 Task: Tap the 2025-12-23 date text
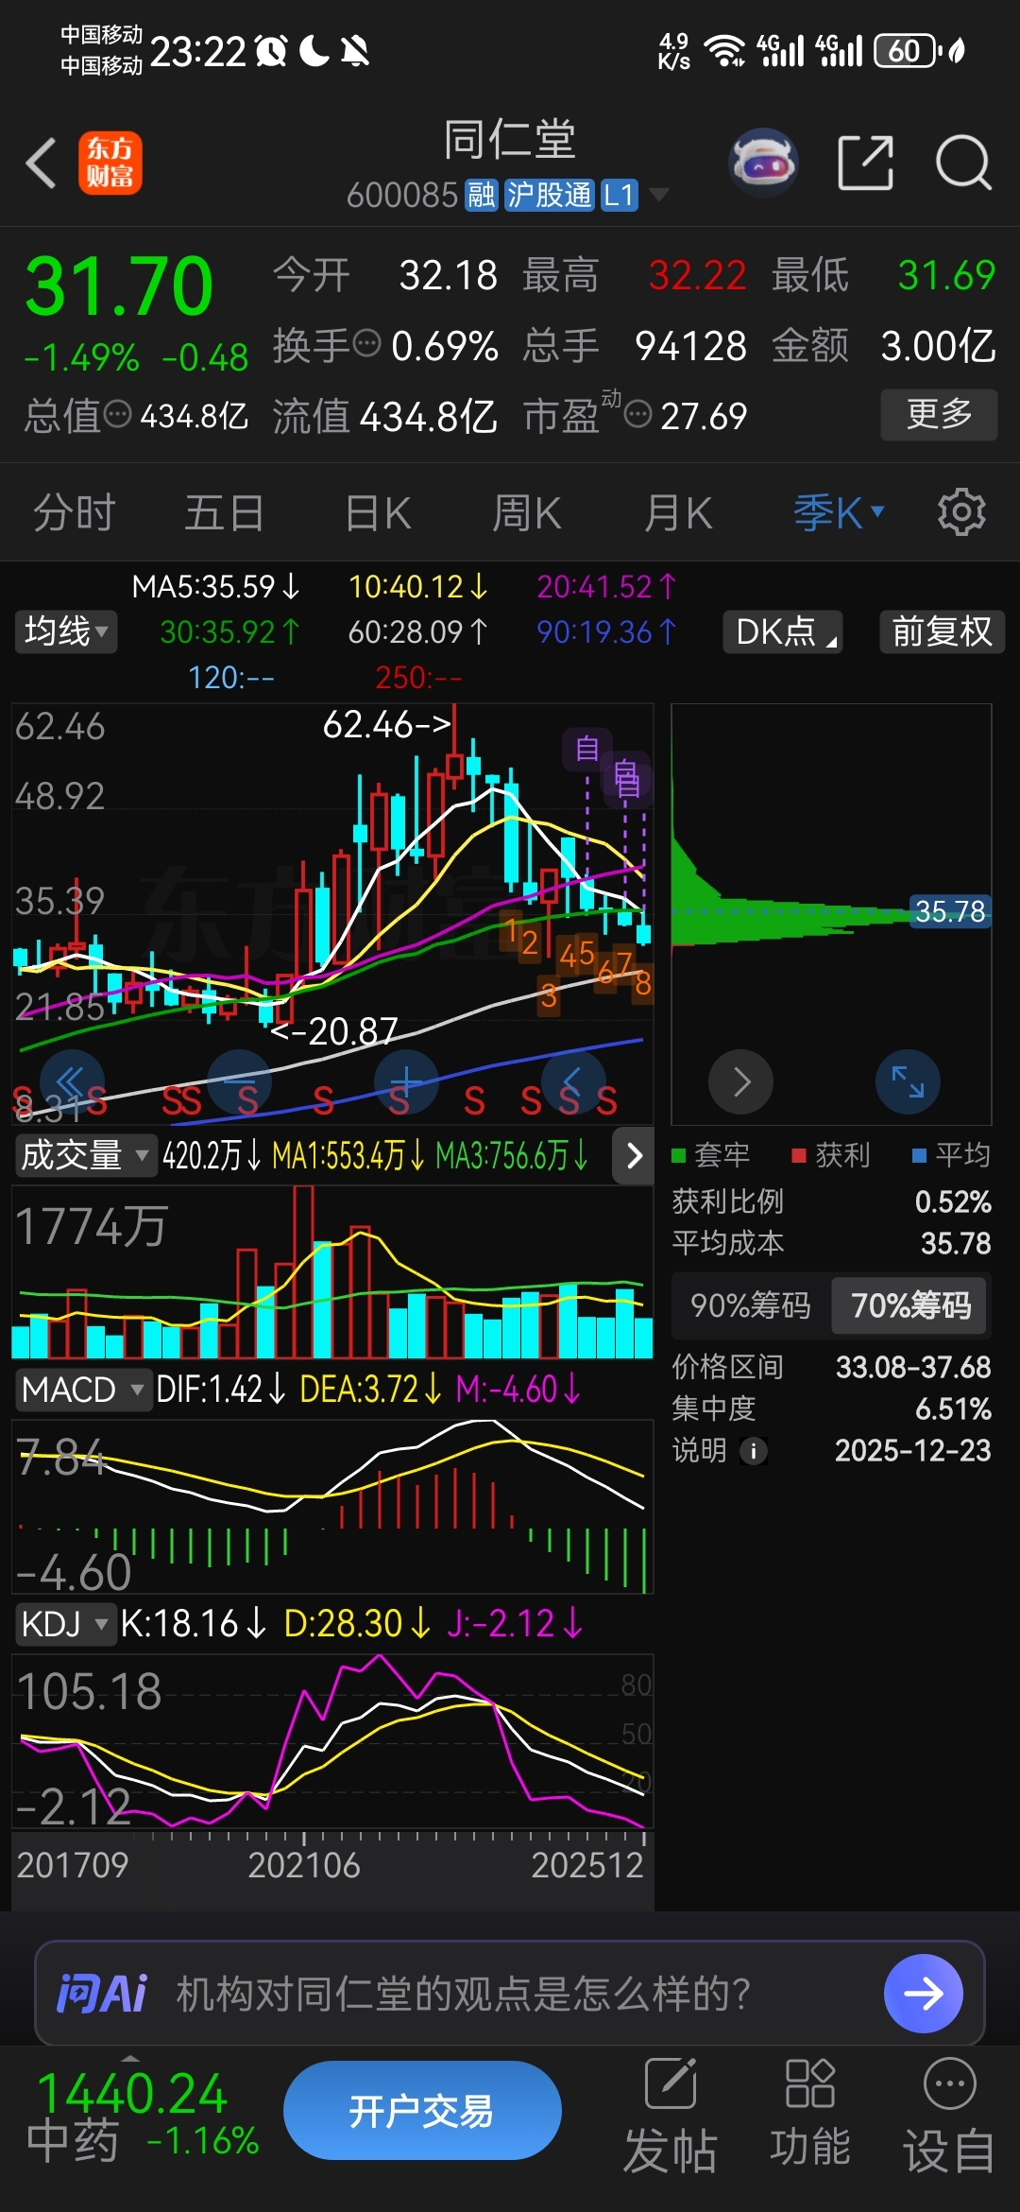click(912, 1451)
